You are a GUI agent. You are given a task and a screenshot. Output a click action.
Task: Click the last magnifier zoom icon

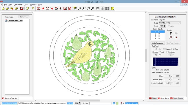click(97, 8)
